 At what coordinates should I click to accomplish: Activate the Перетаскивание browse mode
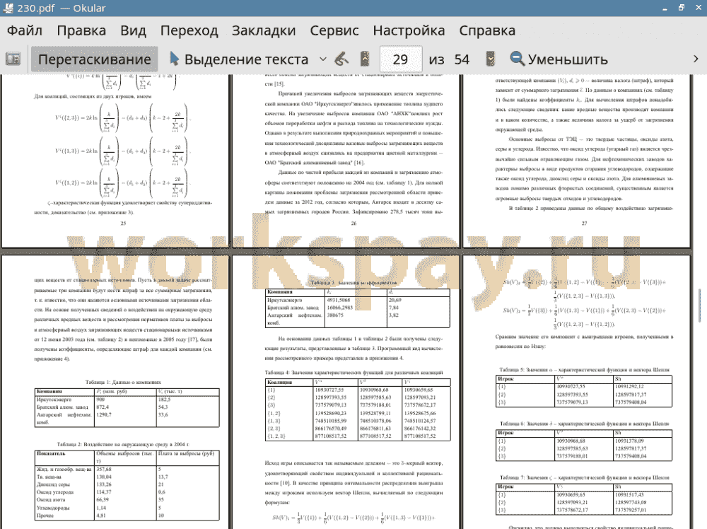(x=94, y=59)
